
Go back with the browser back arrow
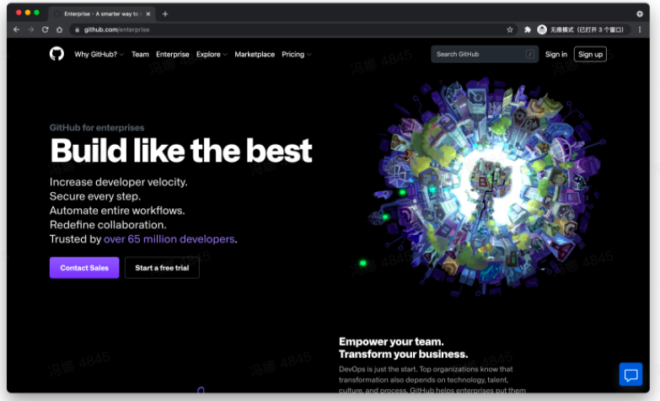click(x=16, y=29)
